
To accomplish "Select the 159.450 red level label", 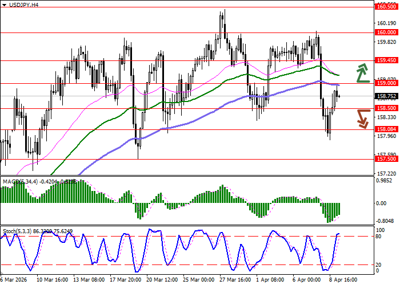I will 385,60.
